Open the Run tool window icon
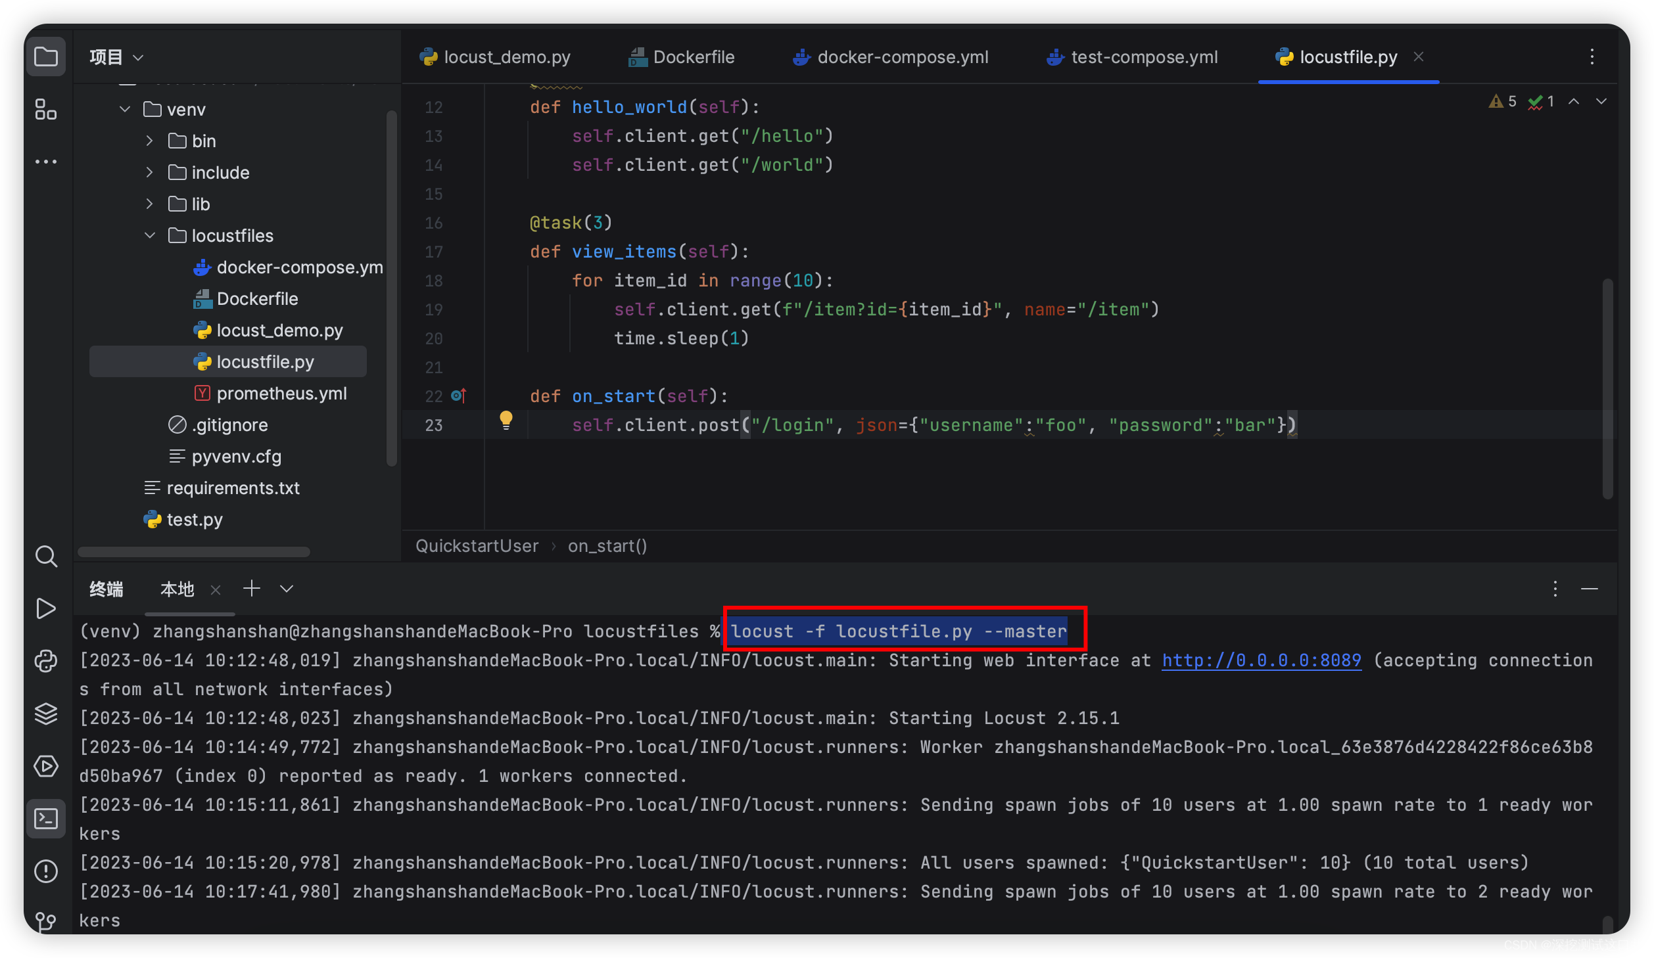The height and width of the screenshot is (958, 1654). pos(45,609)
